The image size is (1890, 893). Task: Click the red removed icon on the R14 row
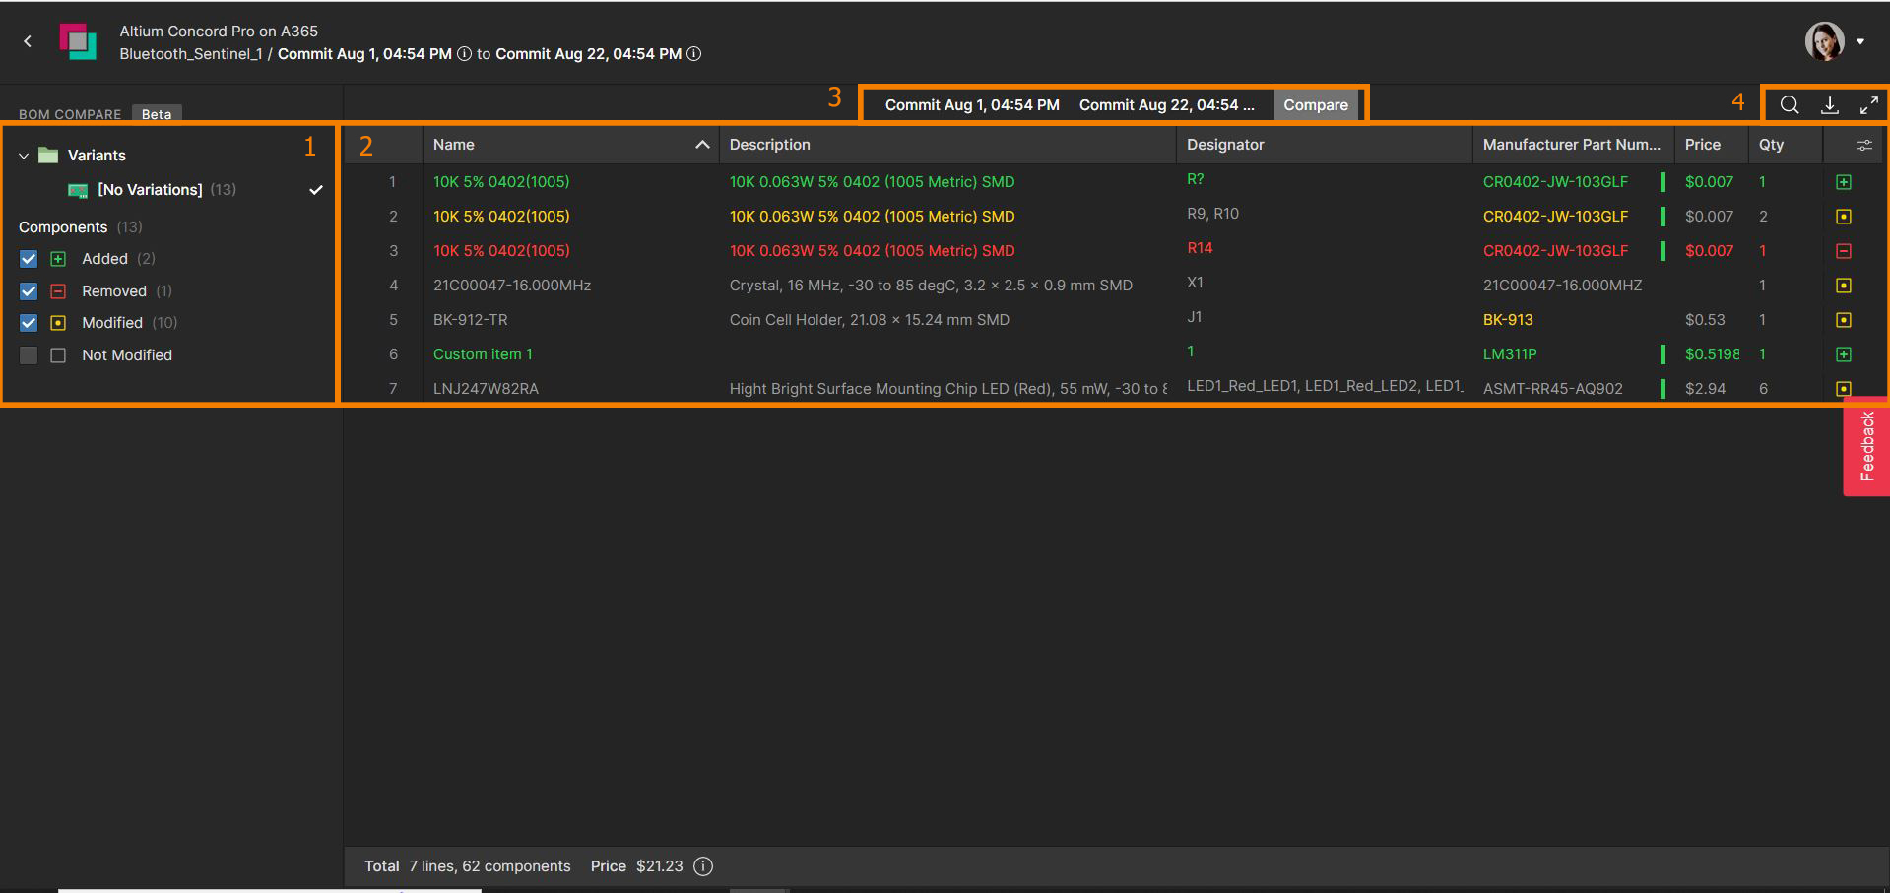1846,251
